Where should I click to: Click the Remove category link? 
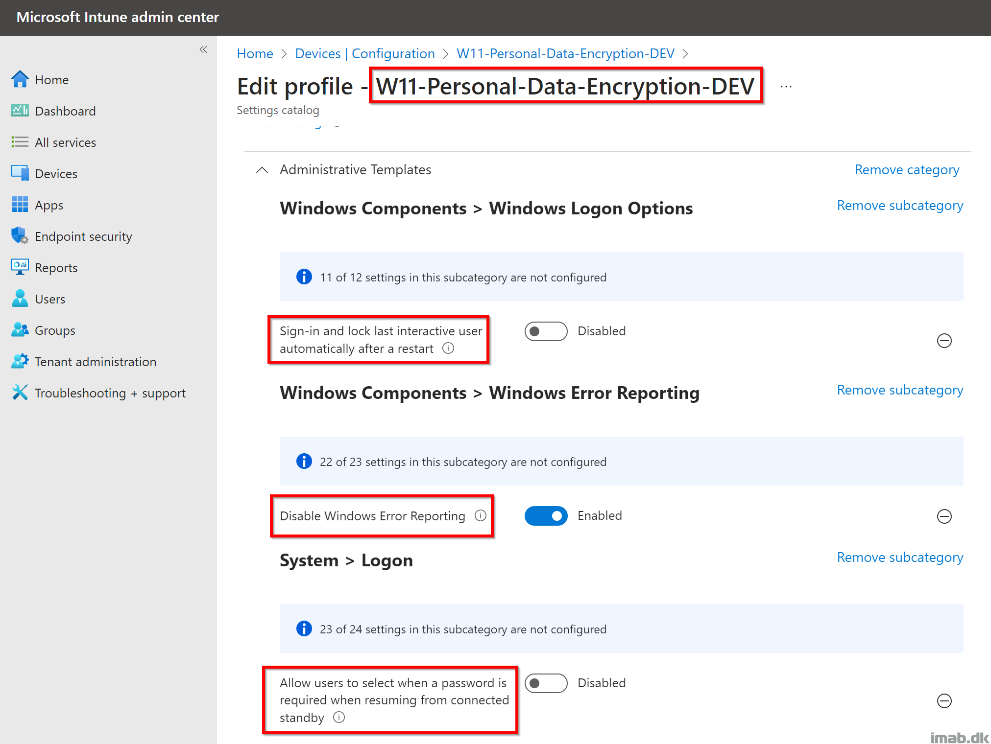[x=907, y=170]
